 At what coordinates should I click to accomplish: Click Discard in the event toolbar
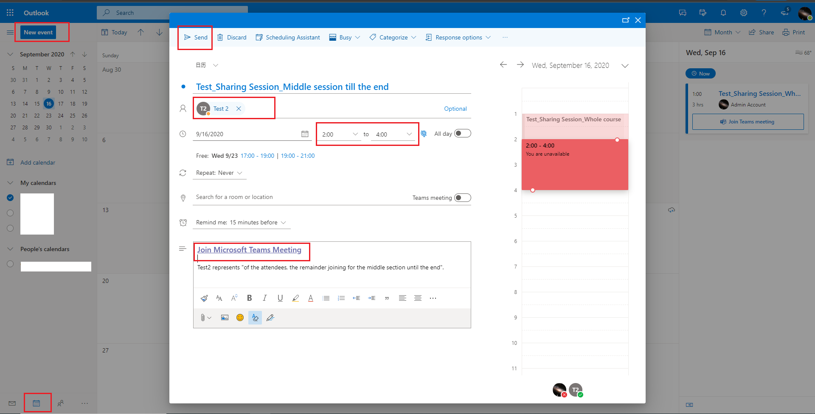232,37
